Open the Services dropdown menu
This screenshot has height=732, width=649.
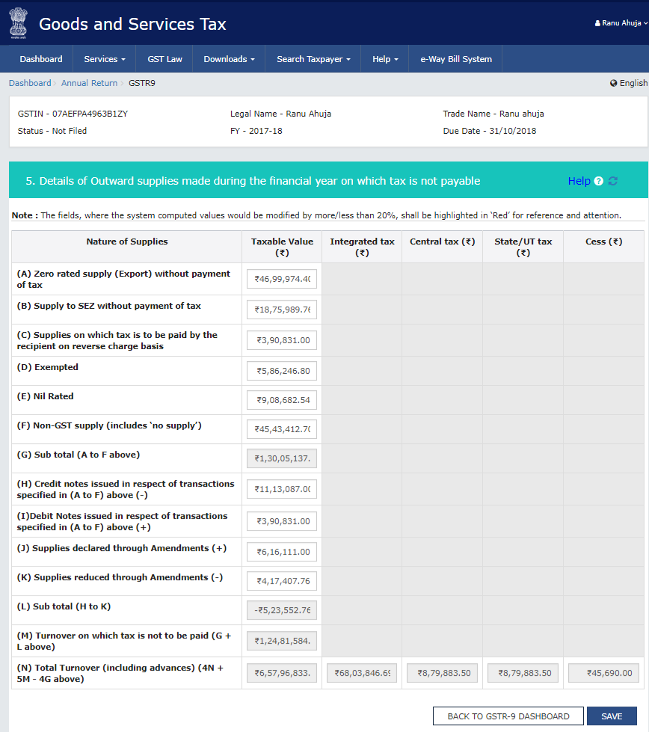[x=104, y=58]
